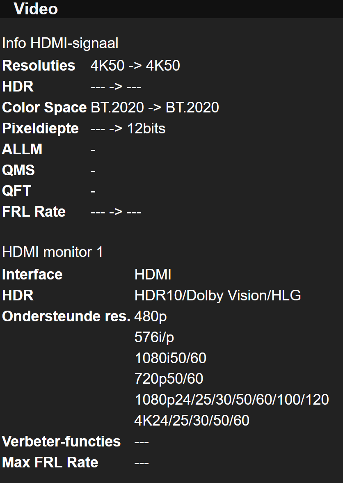The width and height of the screenshot is (343, 483).
Task: Click the Verbeter-functies label
Action: (61, 442)
